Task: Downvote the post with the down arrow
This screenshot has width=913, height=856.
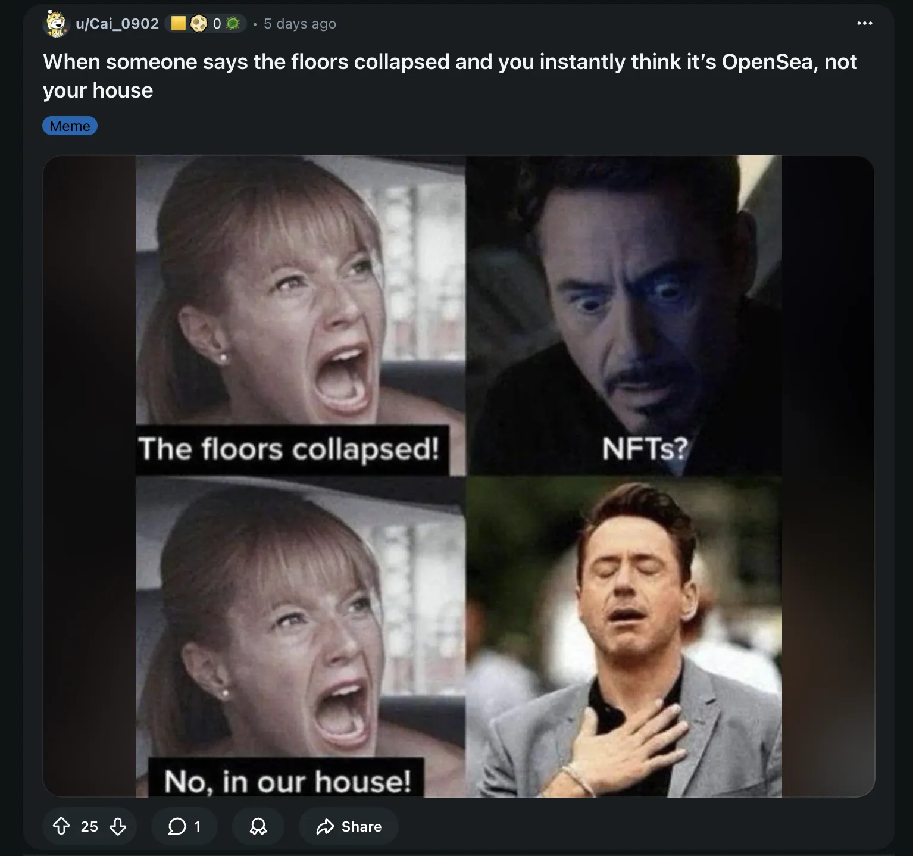Action: click(118, 826)
